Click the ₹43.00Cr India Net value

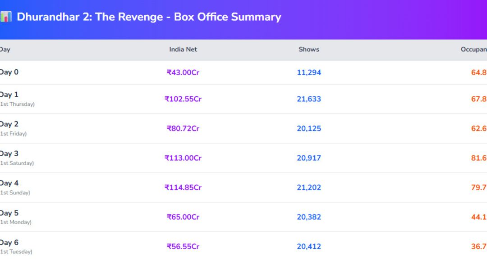point(183,72)
